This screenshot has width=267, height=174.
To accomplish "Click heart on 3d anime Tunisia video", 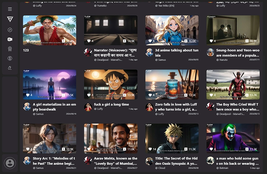I will coord(150,41).
